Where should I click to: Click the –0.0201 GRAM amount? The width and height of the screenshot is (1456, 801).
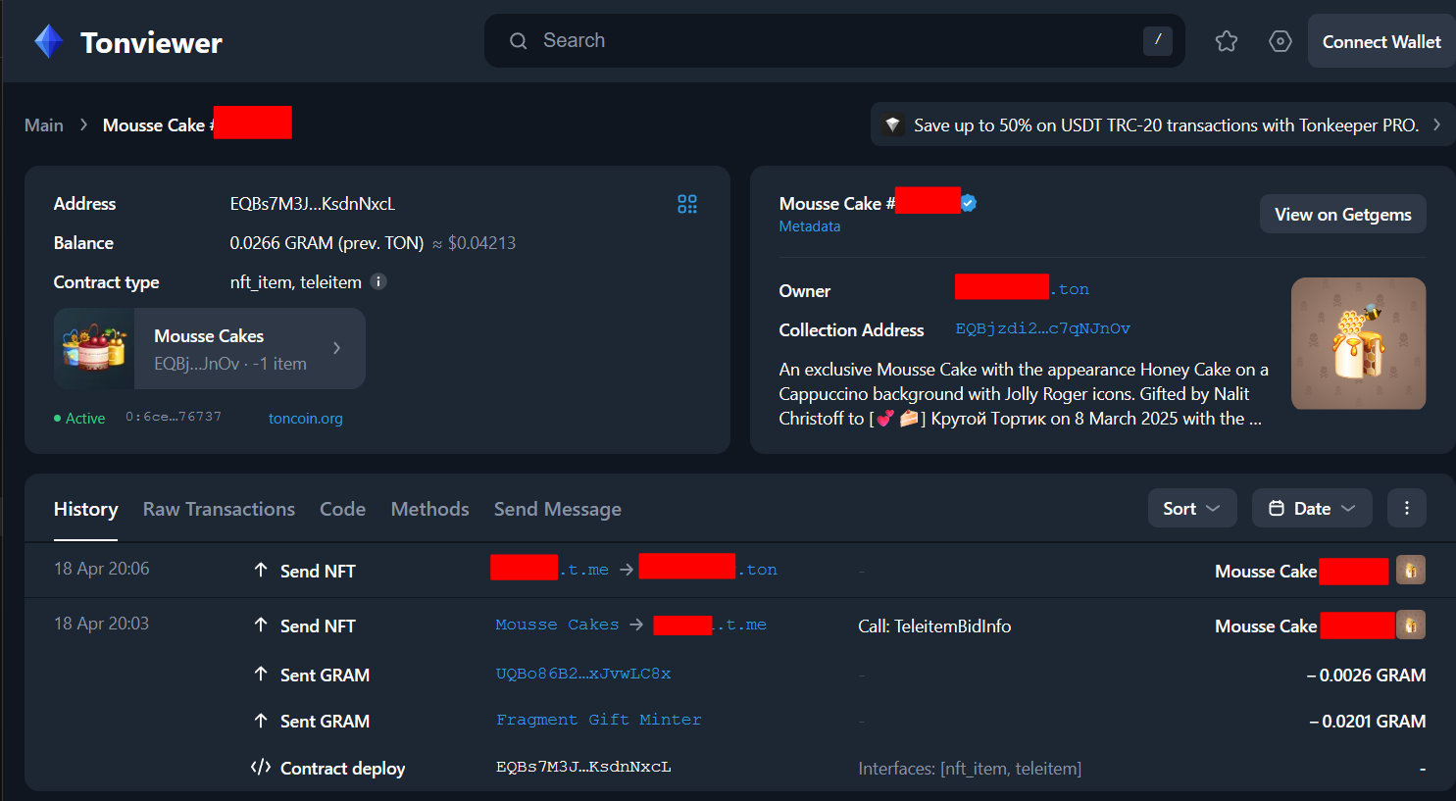tap(1367, 722)
